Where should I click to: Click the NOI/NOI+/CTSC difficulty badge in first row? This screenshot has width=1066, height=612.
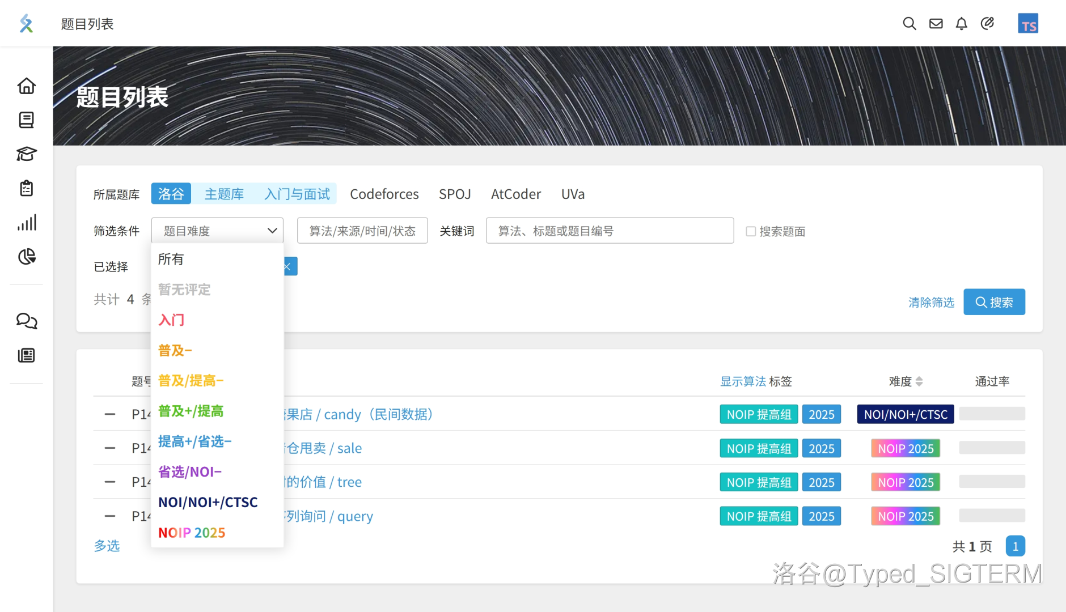906,414
